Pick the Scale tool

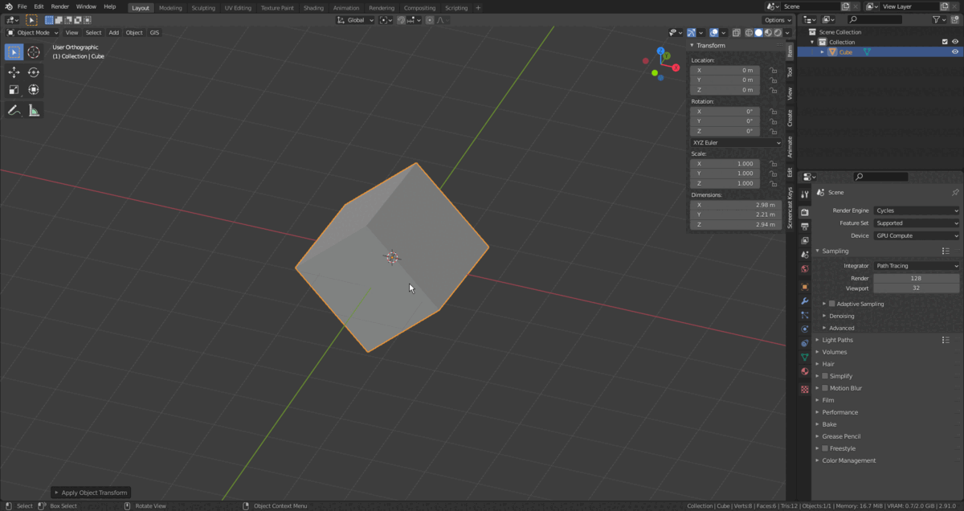(14, 90)
